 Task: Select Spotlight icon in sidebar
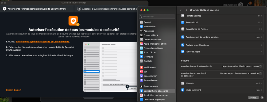141,61
